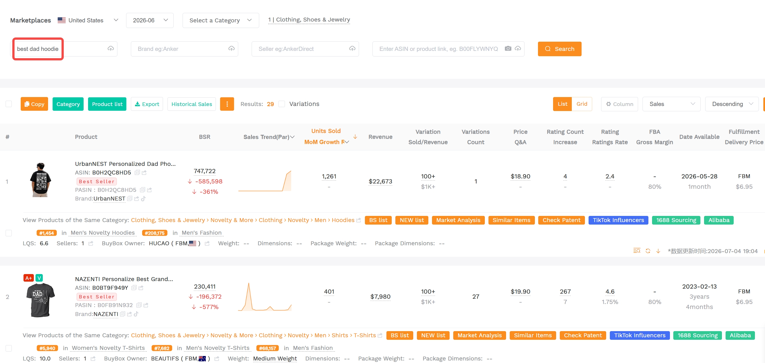Open Market Analysis for Hoodies category
This screenshot has width=765, height=363.
[x=458, y=220]
